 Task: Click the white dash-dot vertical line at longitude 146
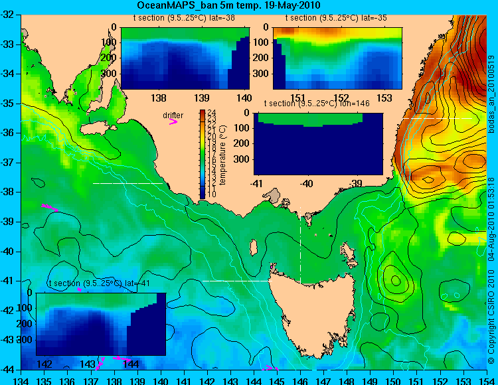point(300,246)
